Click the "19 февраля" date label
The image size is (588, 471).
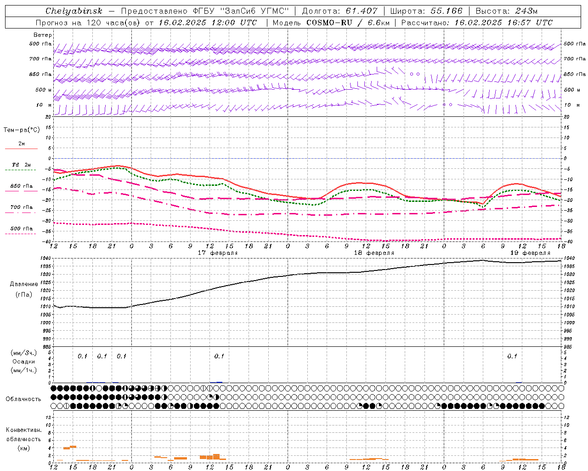(x=530, y=253)
